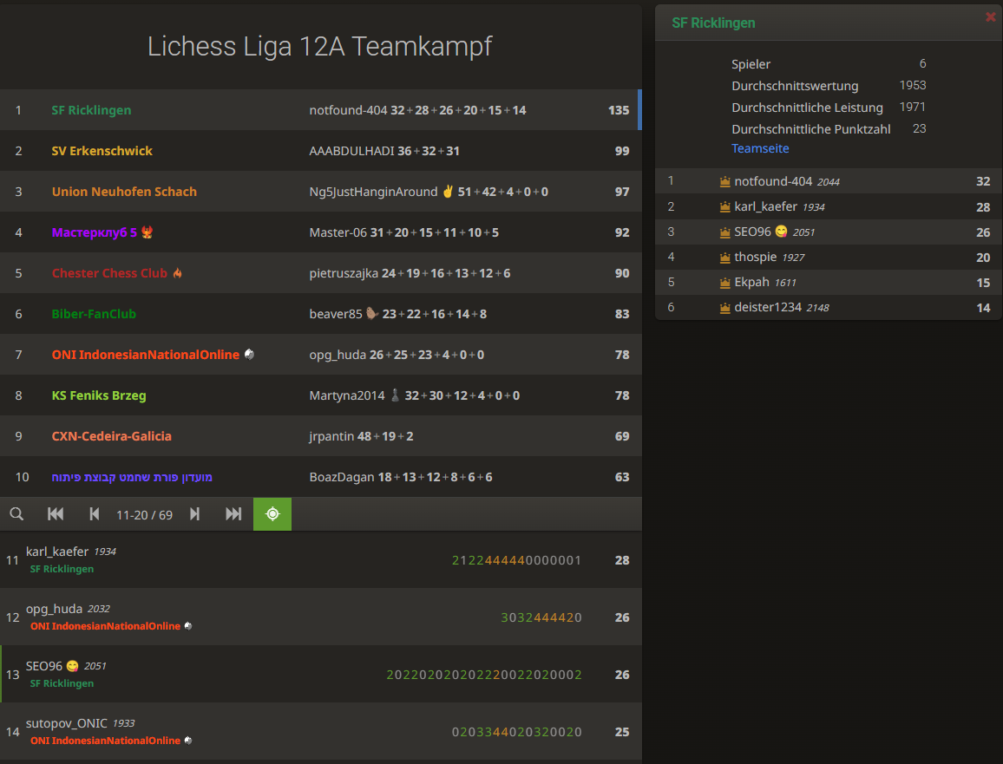Click crown icon next to thospie

(724, 258)
